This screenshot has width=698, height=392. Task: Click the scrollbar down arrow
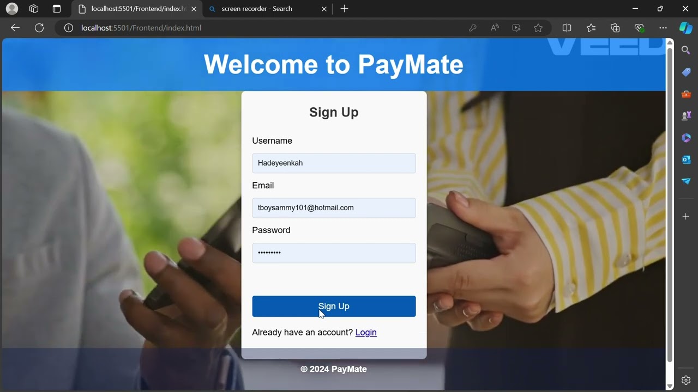(x=670, y=386)
